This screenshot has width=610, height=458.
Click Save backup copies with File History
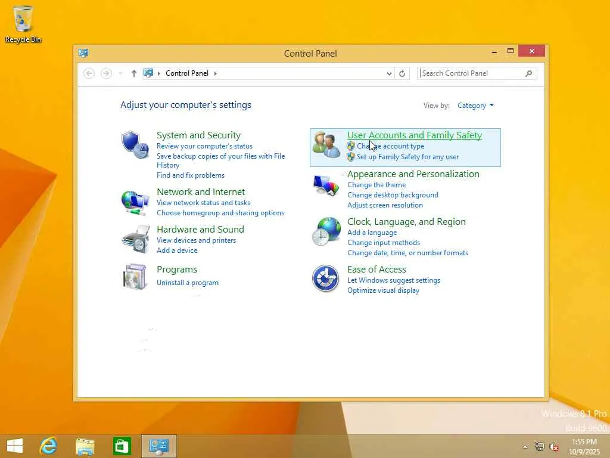pyautogui.click(x=220, y=160)
